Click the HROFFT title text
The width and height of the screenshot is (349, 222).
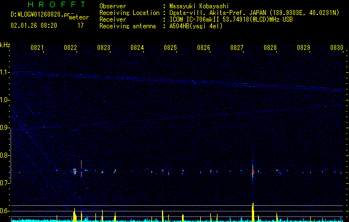tap(57, 4)
